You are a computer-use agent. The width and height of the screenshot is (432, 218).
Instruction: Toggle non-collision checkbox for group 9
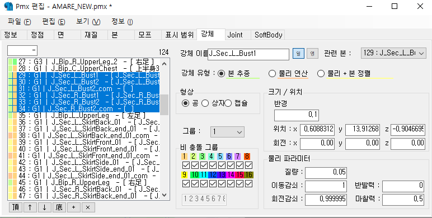coord(186,184)
